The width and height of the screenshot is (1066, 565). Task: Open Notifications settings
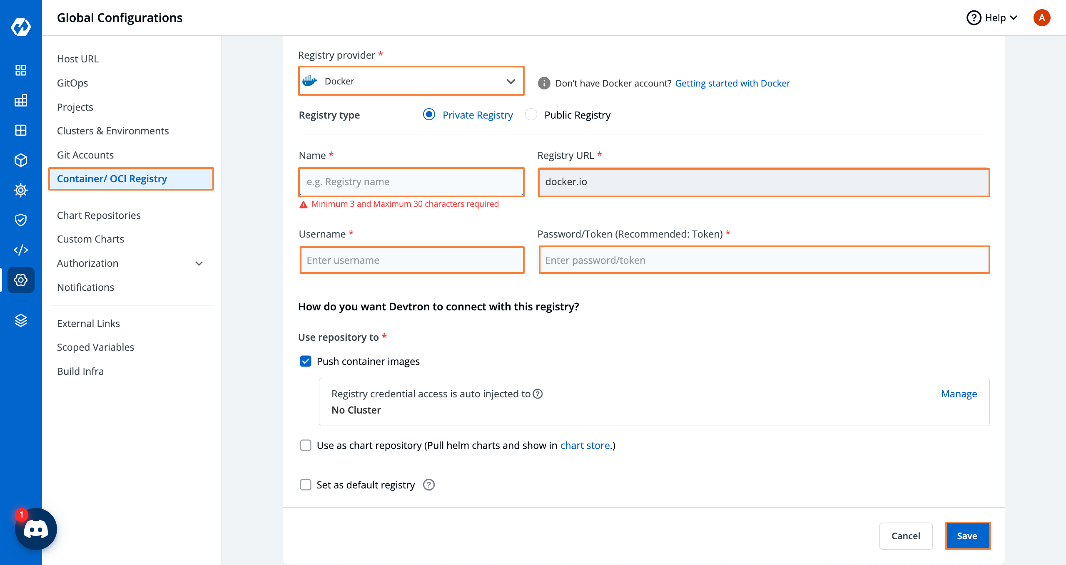85,287
